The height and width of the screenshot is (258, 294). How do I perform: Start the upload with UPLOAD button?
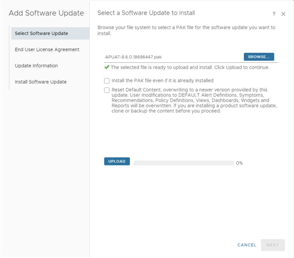pyautogui.click(x=117, y=161)
